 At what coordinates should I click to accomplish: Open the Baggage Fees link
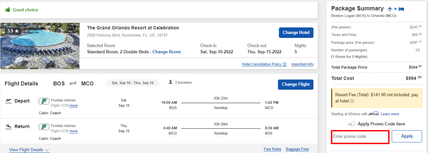click(x=297, y=149)
